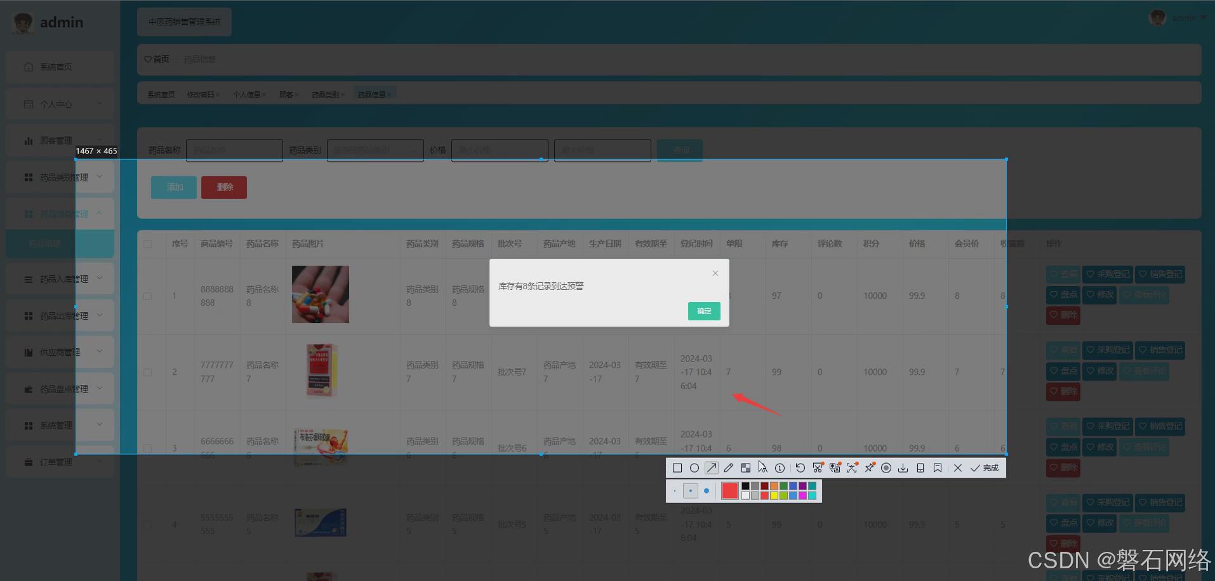The image size is (1215, 581).
Task: Switch to the 药品类别 tab
Action: point(328,95)
